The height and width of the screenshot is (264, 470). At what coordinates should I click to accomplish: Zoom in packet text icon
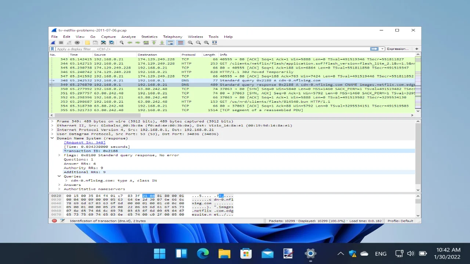tap(190, 43)
